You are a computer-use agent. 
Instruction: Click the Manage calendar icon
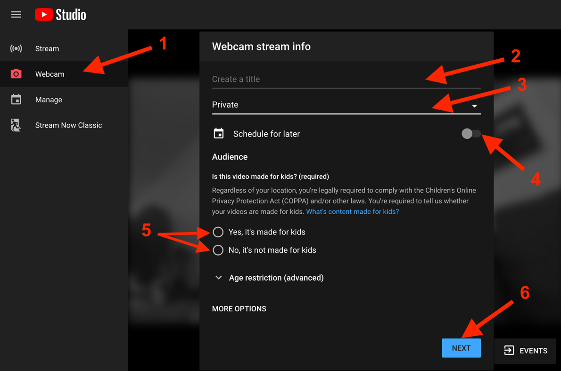[x=16, y=99]
